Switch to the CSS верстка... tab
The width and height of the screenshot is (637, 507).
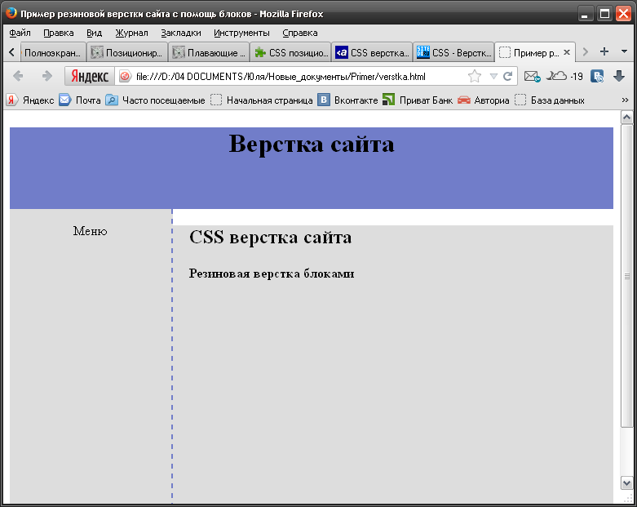click(372, 53)
